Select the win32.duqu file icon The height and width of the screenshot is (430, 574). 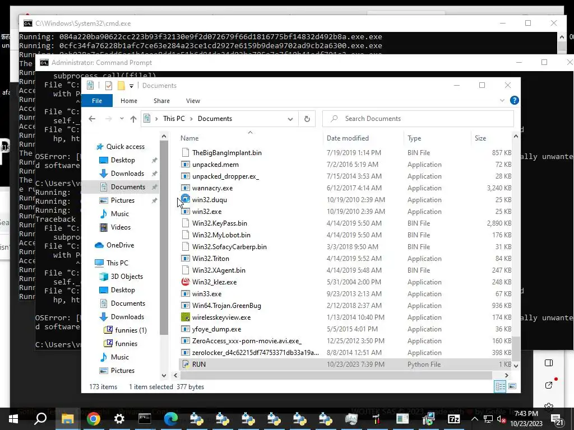[186, 199]
